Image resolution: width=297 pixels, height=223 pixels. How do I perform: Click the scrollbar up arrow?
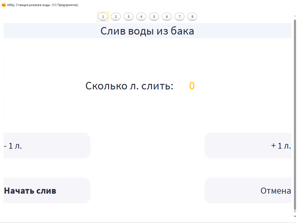tap(295, 17)
